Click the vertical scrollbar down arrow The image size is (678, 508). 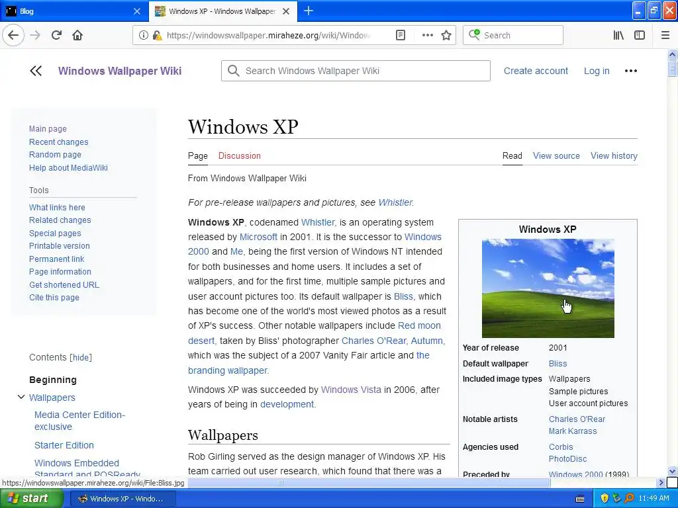tap(672, 471)
